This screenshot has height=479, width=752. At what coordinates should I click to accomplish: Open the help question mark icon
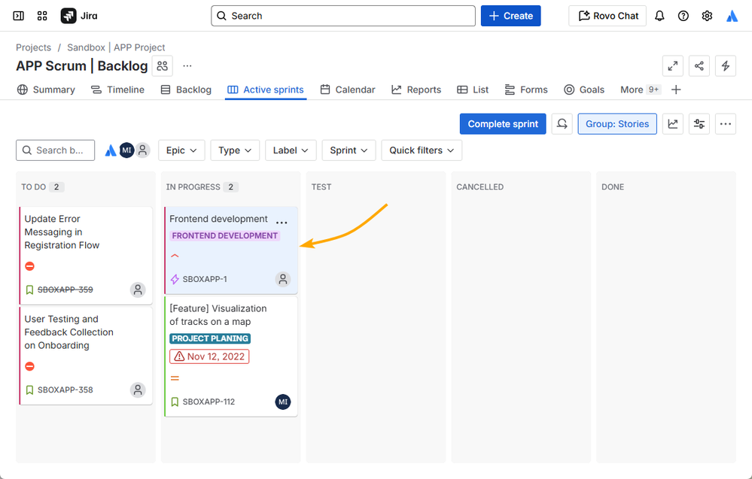tap(683, 16)
